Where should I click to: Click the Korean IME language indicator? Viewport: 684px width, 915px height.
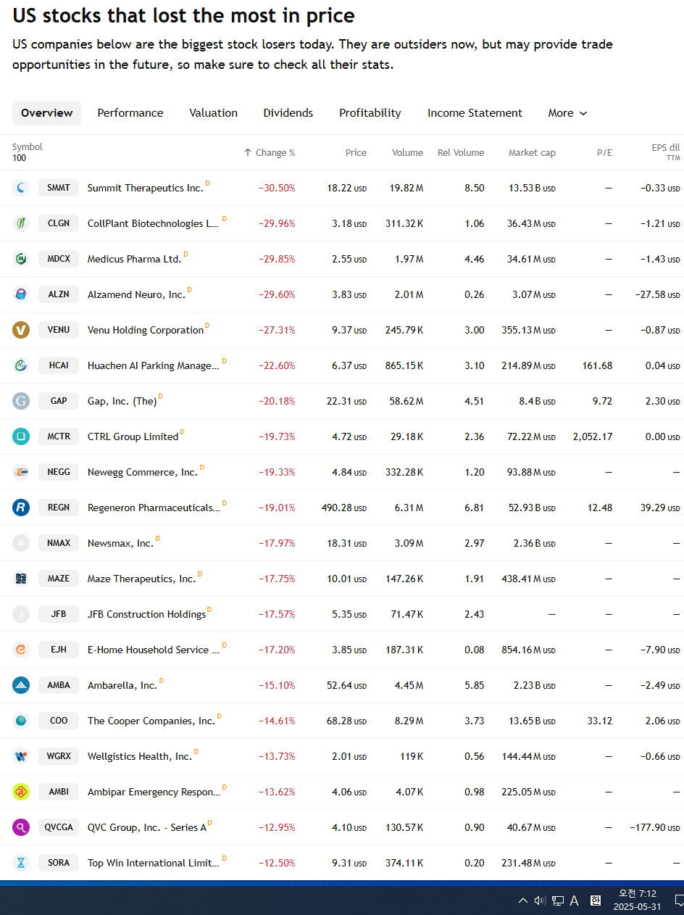596,900
